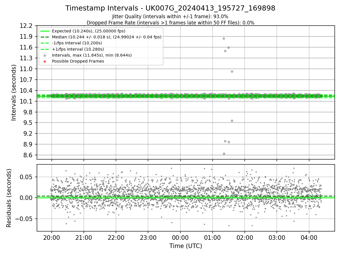Click the Intervals max/min legend entry

[x=92, y=55]
